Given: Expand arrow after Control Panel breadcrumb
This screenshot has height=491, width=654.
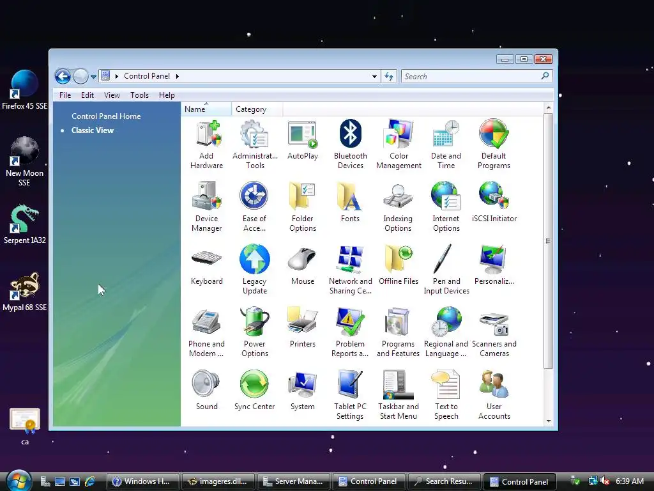Looking at the screenshot, I should tap(178, 76).
